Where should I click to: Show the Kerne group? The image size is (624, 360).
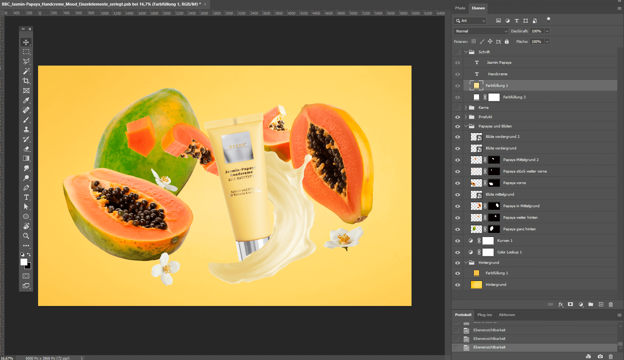(x=457, y=108)
